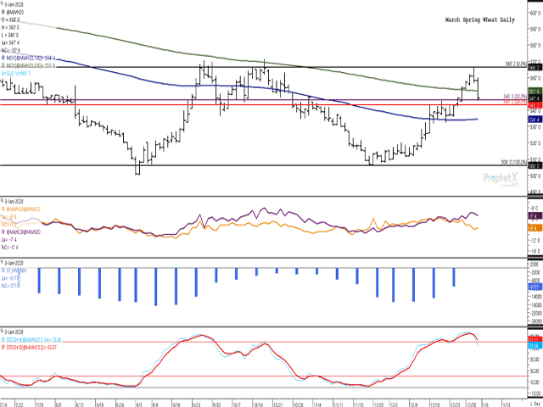
Task: Click the diamond marker beside the @MWH20 symbol
Action: click(x=3, y=12)
